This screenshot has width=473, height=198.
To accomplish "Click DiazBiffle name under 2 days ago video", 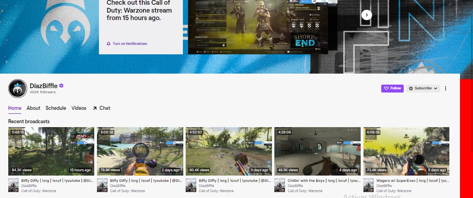I will (x=118, y=186).
